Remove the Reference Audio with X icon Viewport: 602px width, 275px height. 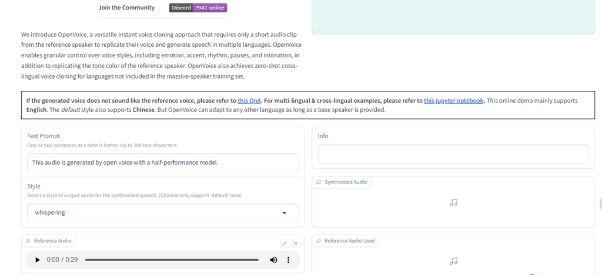click(296, 243)
